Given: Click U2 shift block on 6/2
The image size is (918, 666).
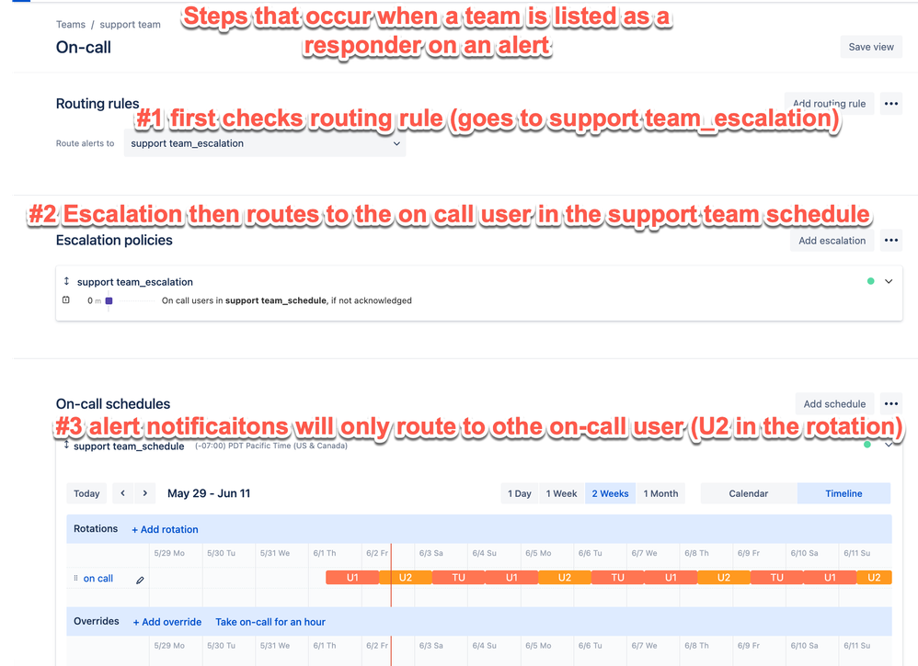Looking at the screenshot, I should point(405,577).
